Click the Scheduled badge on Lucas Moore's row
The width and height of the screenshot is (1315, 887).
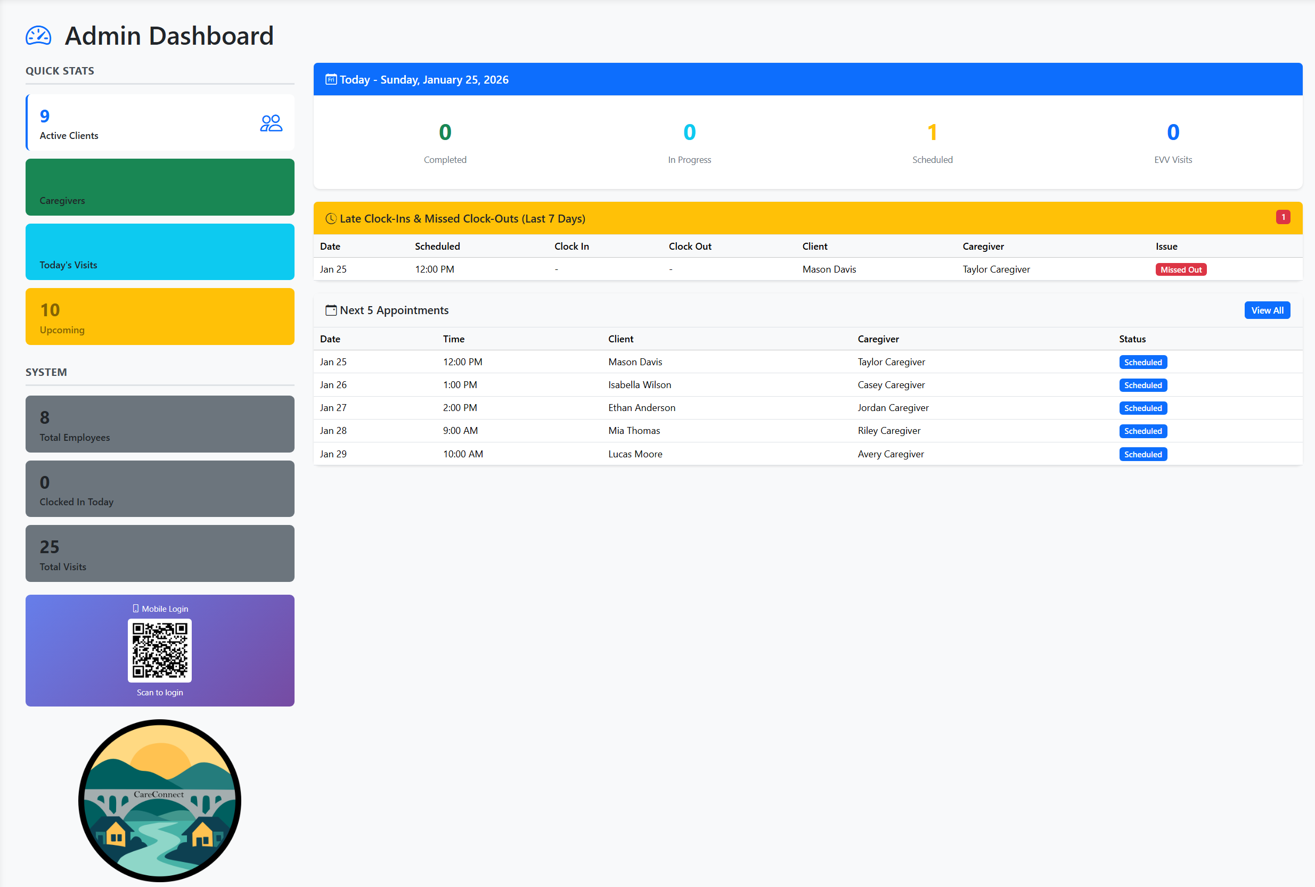(1143, 454)
